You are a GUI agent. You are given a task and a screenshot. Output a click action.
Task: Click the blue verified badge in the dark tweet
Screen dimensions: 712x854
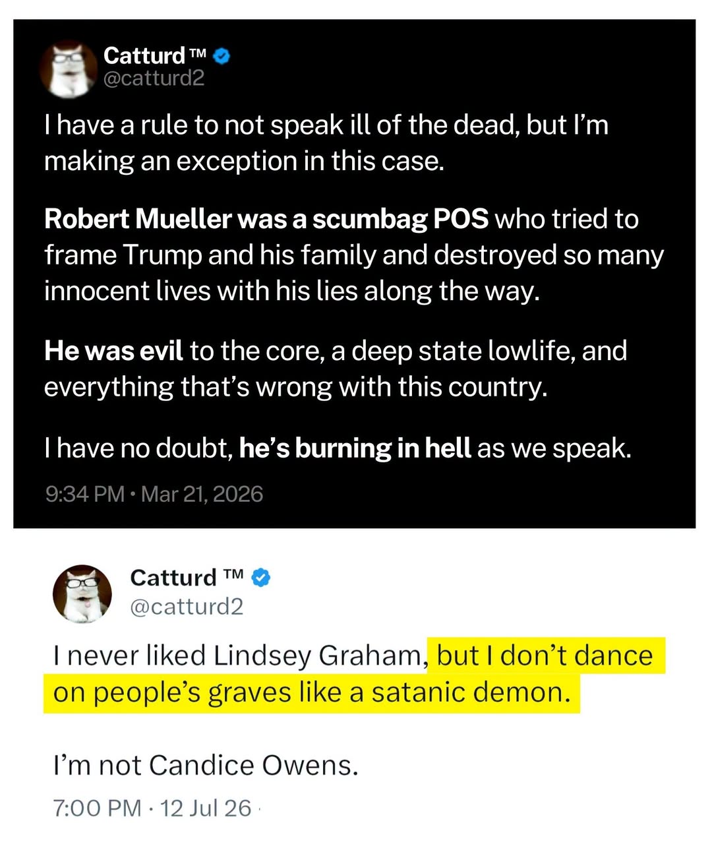click(223, 56)
